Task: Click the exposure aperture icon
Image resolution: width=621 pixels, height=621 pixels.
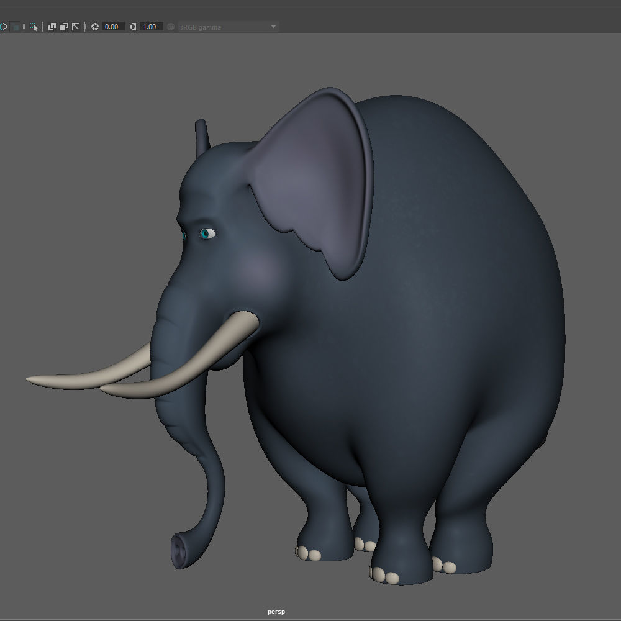Action: click(95, 27)
